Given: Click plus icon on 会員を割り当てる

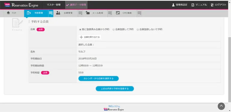Looking at the screenshot, I should (x=81, y=37).
